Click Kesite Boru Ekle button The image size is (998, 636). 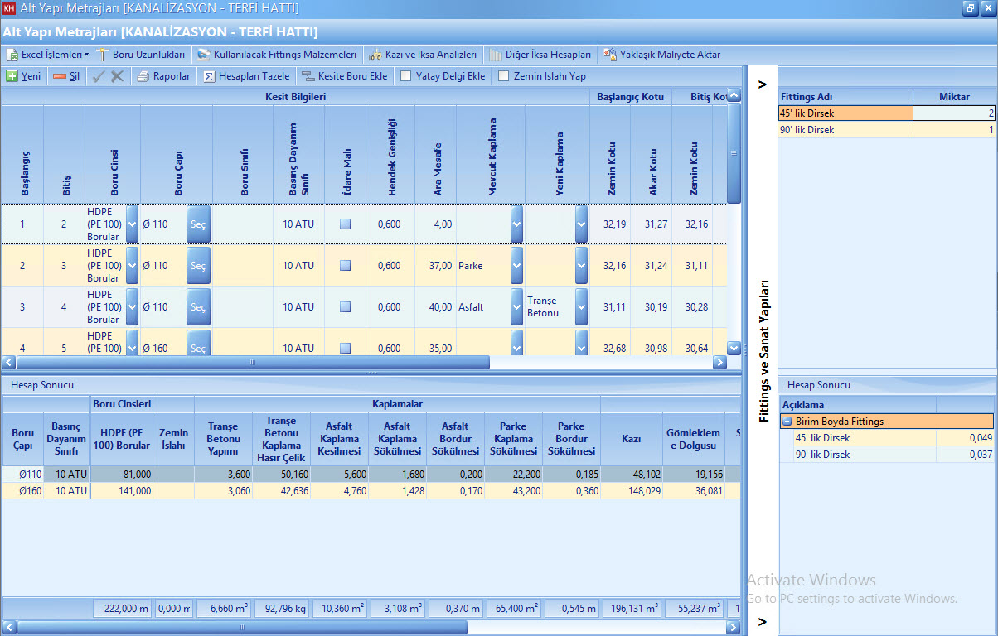[345, 76]
